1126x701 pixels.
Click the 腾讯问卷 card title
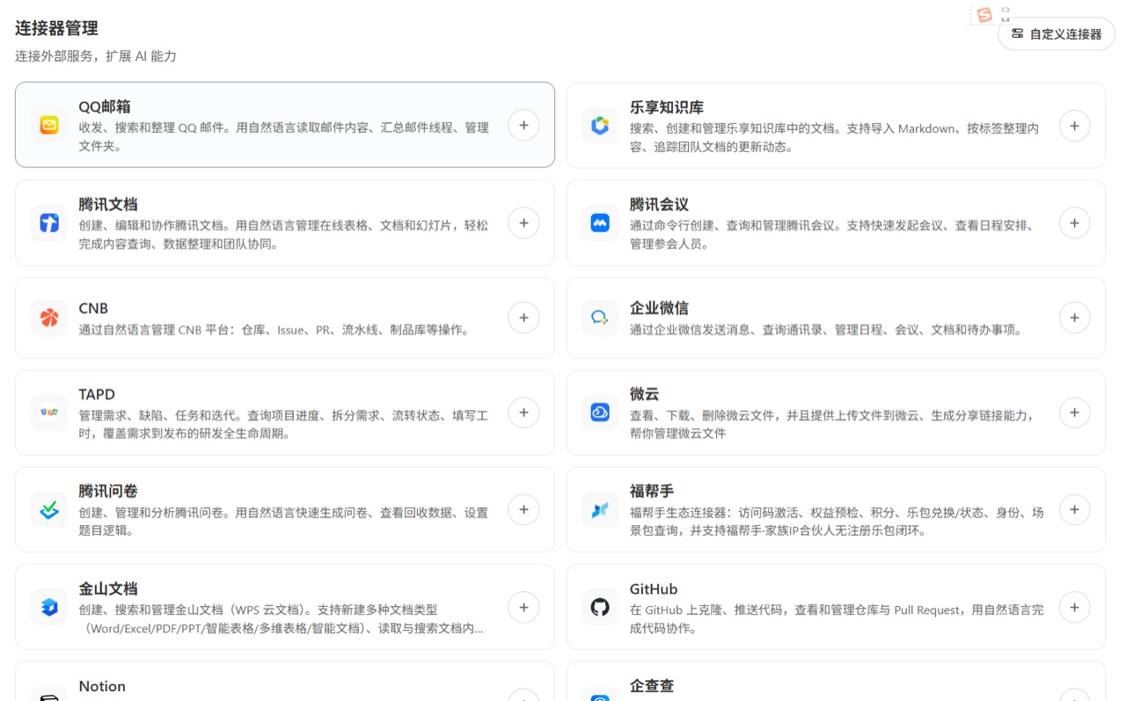tap(108, 491)
